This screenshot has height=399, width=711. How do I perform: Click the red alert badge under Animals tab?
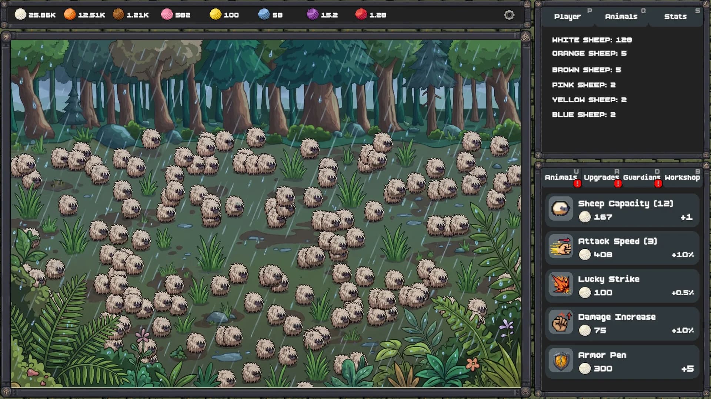577,184
